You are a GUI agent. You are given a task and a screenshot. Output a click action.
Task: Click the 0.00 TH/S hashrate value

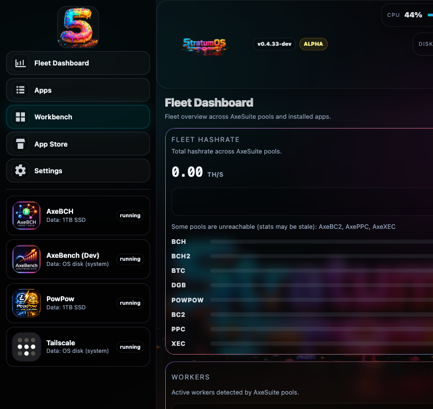(x=198, y=172)
